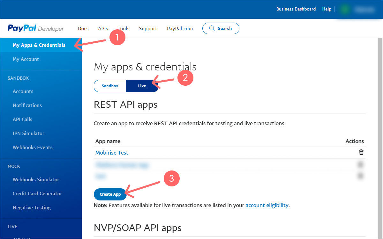Image resolution: width=383 pixels, height=239 pixels.
Task: Open the Support menu
Action: pos(148,28)
